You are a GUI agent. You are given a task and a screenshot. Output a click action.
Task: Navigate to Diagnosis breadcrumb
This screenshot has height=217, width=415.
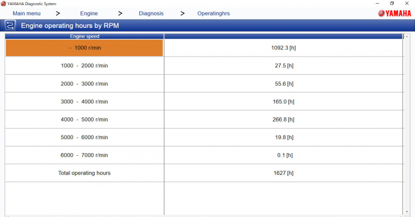151,13
